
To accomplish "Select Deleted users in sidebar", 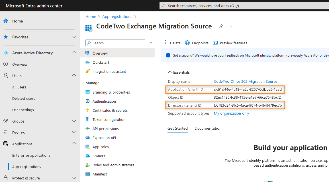I will (x=23, y=98).
